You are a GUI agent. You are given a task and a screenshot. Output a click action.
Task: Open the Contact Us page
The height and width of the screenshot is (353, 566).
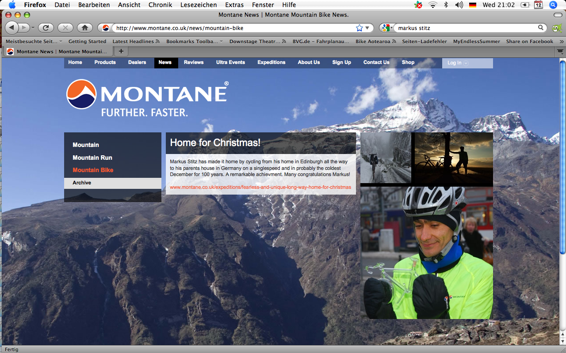point(376,62)
